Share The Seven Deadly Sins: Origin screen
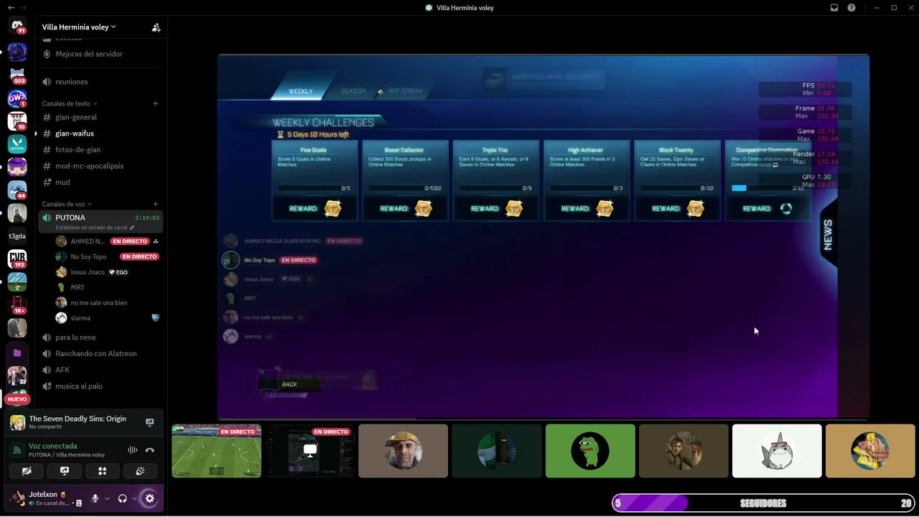919x517 pixels. pos(150,422)
